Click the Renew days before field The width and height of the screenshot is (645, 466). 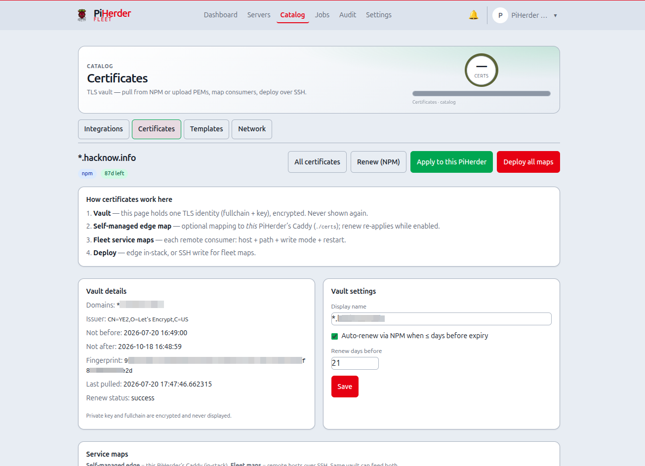[x=355, y=363]
